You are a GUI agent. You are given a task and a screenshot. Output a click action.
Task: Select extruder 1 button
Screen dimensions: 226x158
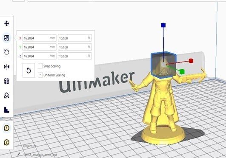click(7, 128)
